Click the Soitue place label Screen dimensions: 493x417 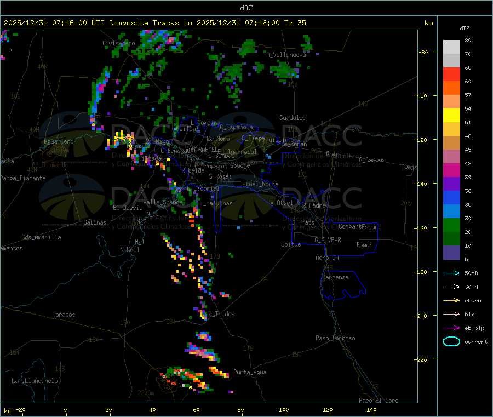tap(291, 244)
